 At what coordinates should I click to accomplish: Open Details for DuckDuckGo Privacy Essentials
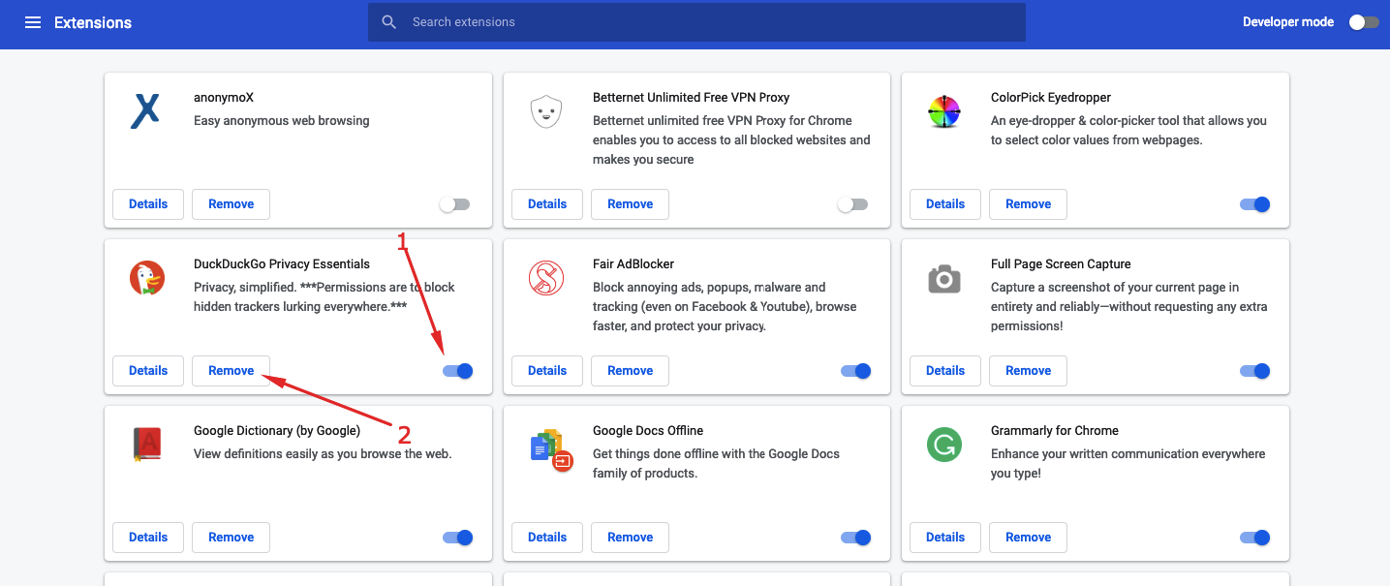147,370
